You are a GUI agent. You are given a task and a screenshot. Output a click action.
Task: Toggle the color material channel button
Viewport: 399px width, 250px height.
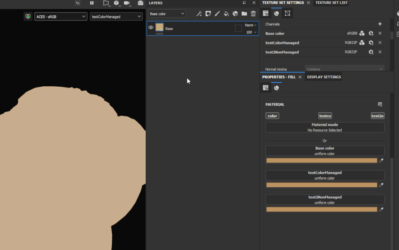point(272,116)
